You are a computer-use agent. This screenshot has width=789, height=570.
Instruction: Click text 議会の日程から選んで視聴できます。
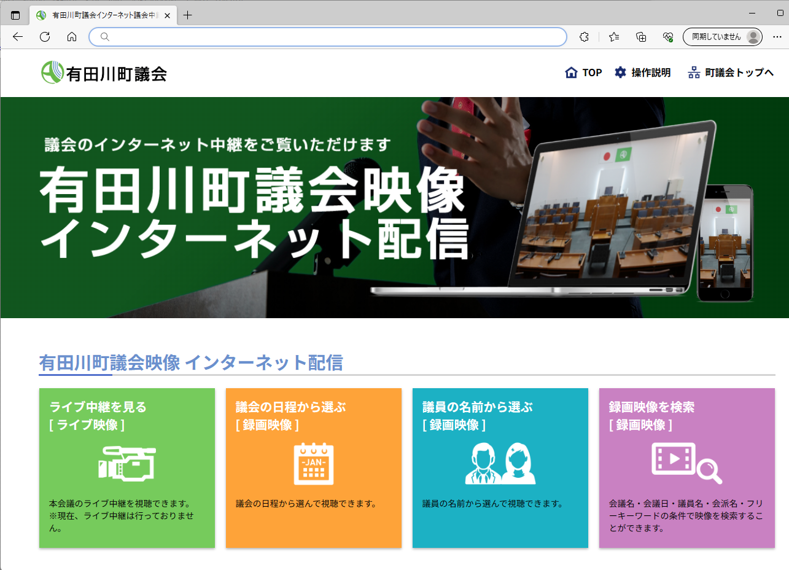tap(306, 504)
